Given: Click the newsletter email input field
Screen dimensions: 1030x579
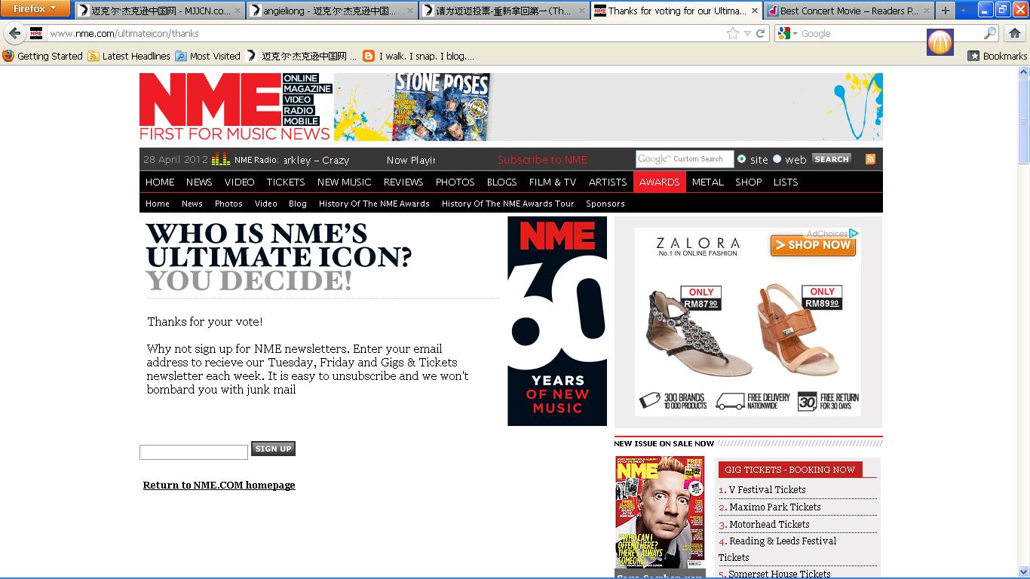Looking at the screenshot, I should 193,452.
